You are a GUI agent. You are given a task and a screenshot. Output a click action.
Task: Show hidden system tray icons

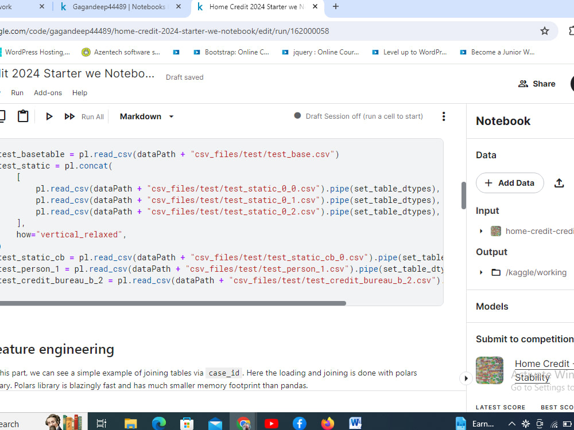point(512,424)
